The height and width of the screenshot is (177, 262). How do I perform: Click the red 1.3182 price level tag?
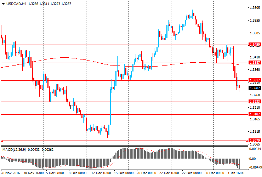pos(255,114)
